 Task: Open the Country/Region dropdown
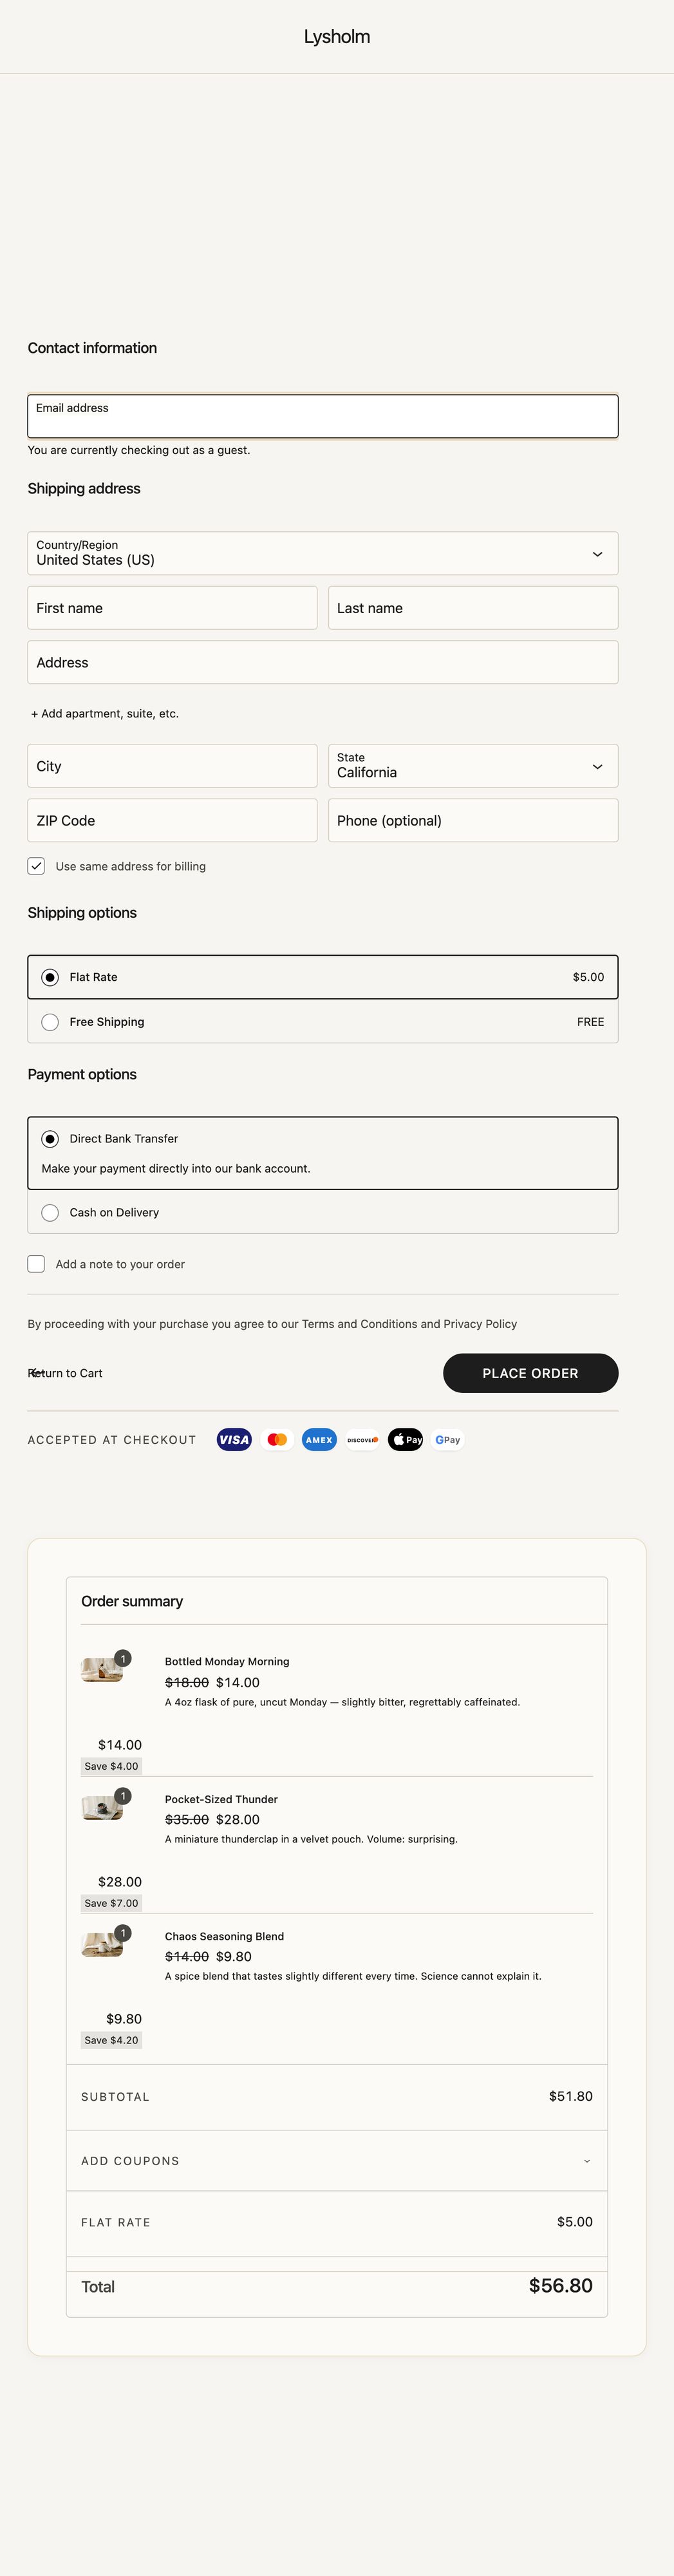pos(322,553)
